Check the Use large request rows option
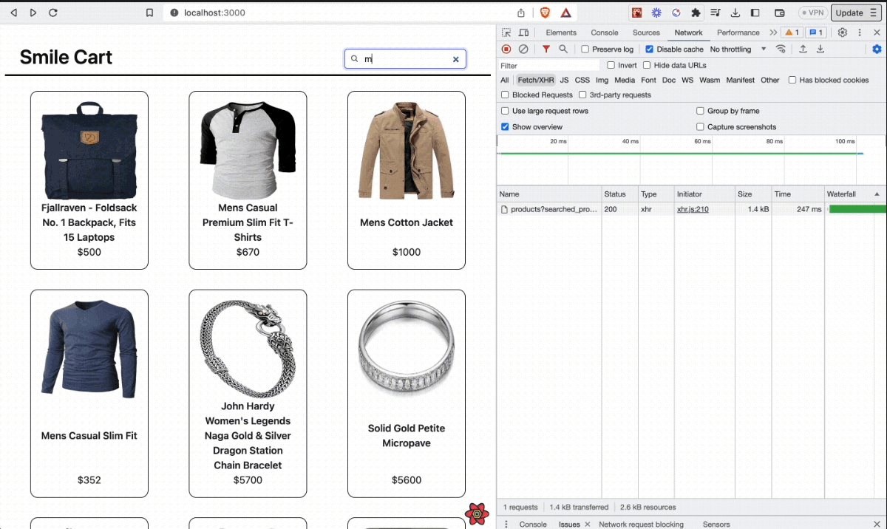The width and height of the screenshot is (887, 529). click(x=506, y=110)
